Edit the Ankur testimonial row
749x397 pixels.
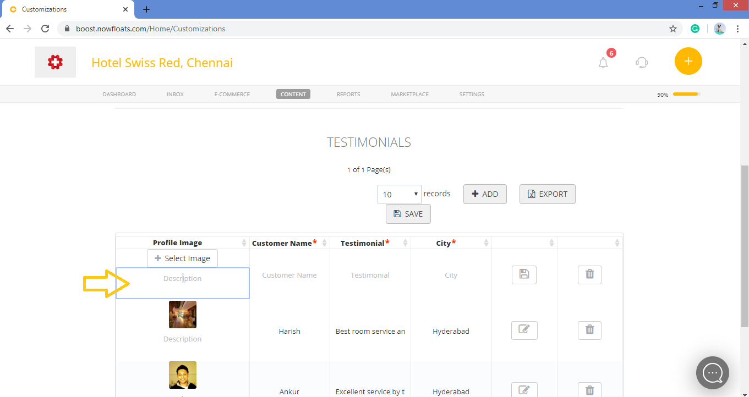click(524, 390)
